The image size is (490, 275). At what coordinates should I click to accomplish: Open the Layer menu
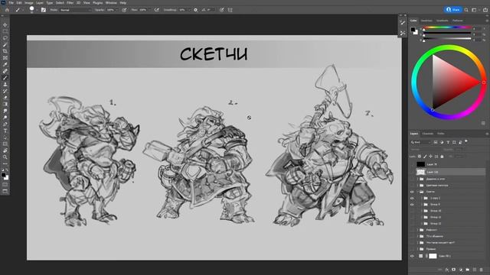tap(40, 3)
